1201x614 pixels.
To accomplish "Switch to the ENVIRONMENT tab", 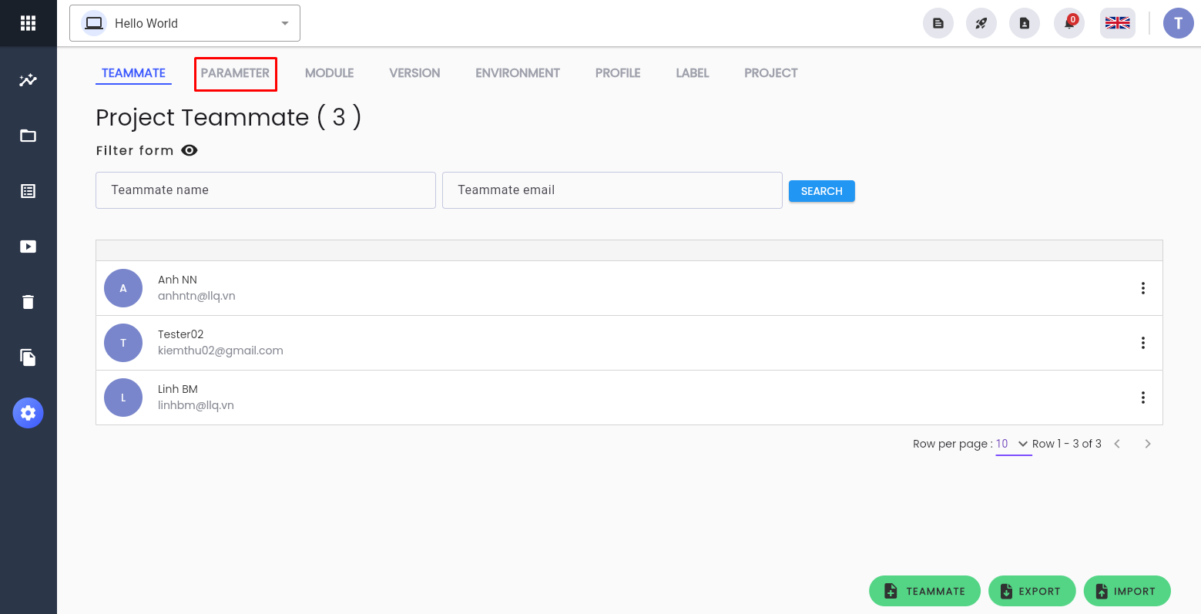I will (518, 73).
